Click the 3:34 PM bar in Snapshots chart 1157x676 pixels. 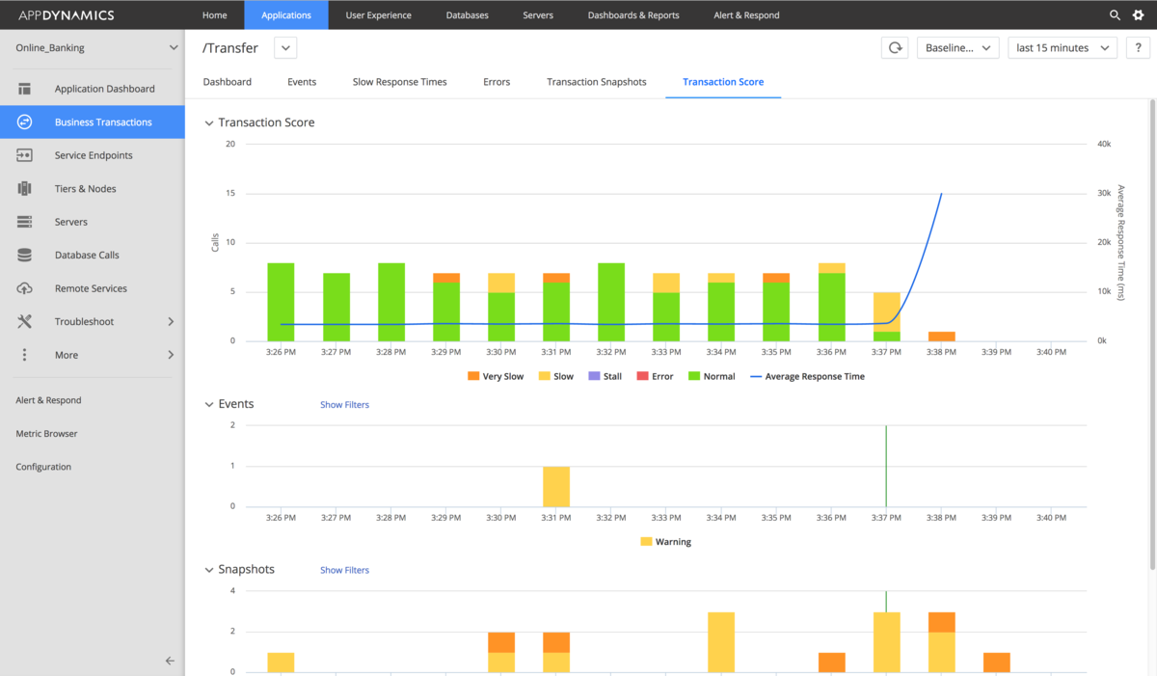click(721, 642)
